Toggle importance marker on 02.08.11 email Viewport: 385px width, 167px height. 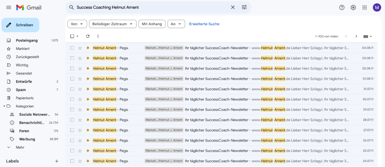[x=88, y=69]
